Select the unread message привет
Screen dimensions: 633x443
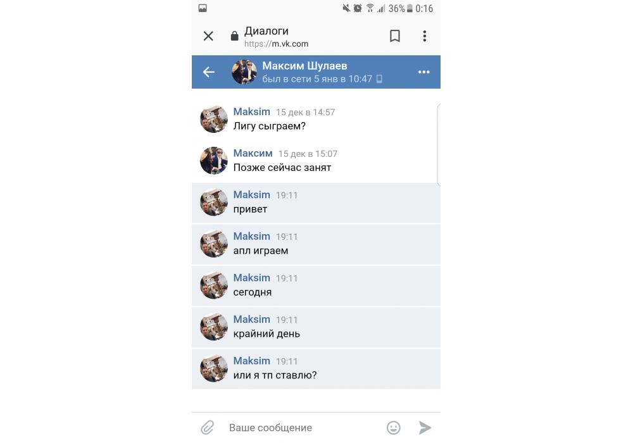point(316,203)
